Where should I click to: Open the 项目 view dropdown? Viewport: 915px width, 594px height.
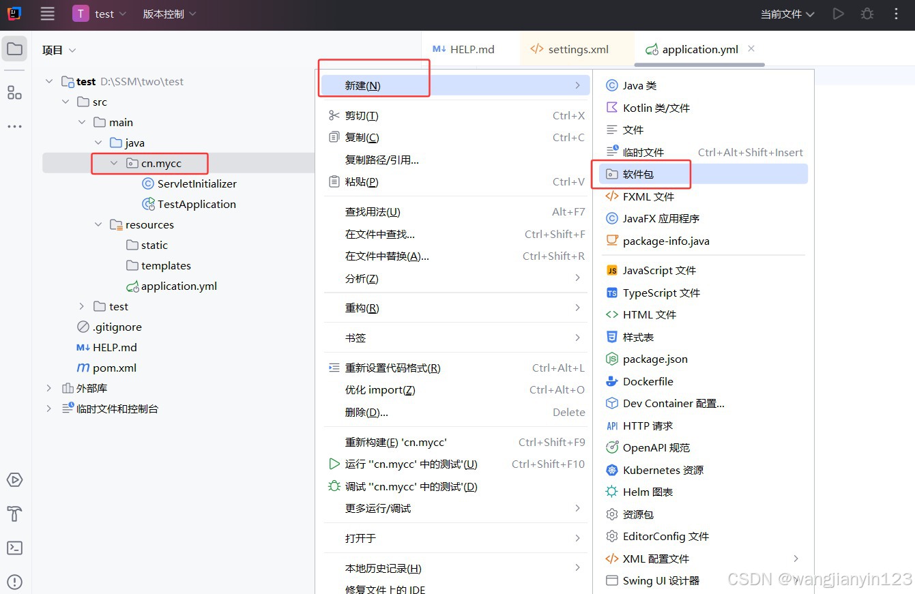coord(59,50)
